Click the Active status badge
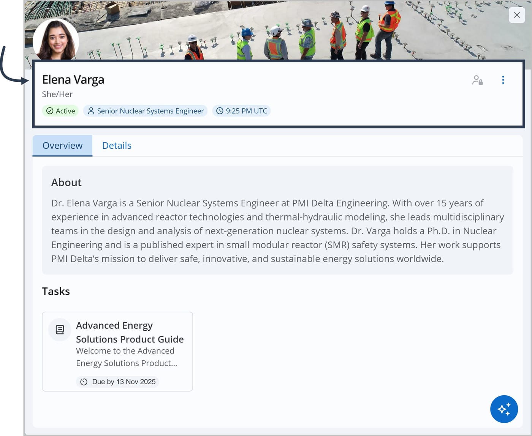This screenshot has width=532, height=436. (60, 111)
